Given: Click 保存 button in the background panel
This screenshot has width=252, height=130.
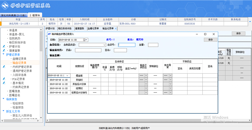Looking at the screenshot, I should click(x=238, y=33).
